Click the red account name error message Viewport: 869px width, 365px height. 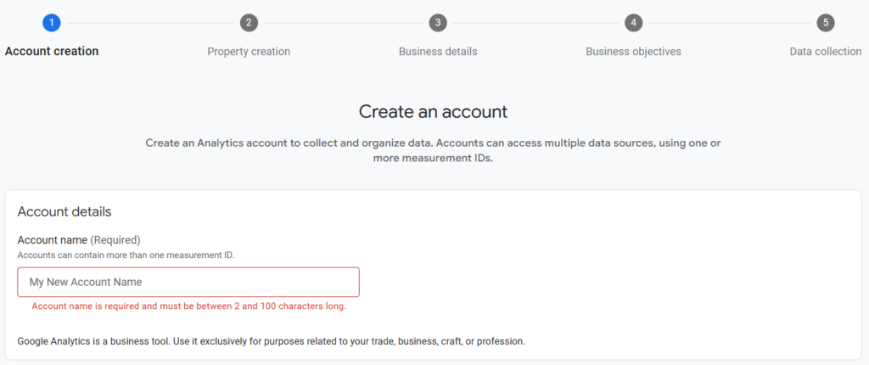[x=189, y=306]
